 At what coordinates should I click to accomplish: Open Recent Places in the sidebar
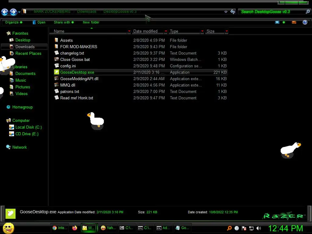pos(26,54)
